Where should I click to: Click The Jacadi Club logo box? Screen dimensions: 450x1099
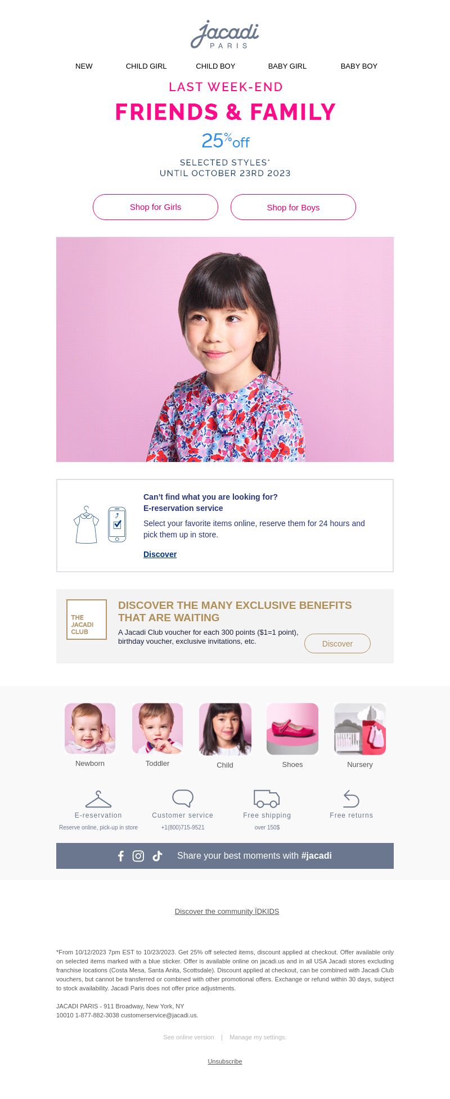87,620
